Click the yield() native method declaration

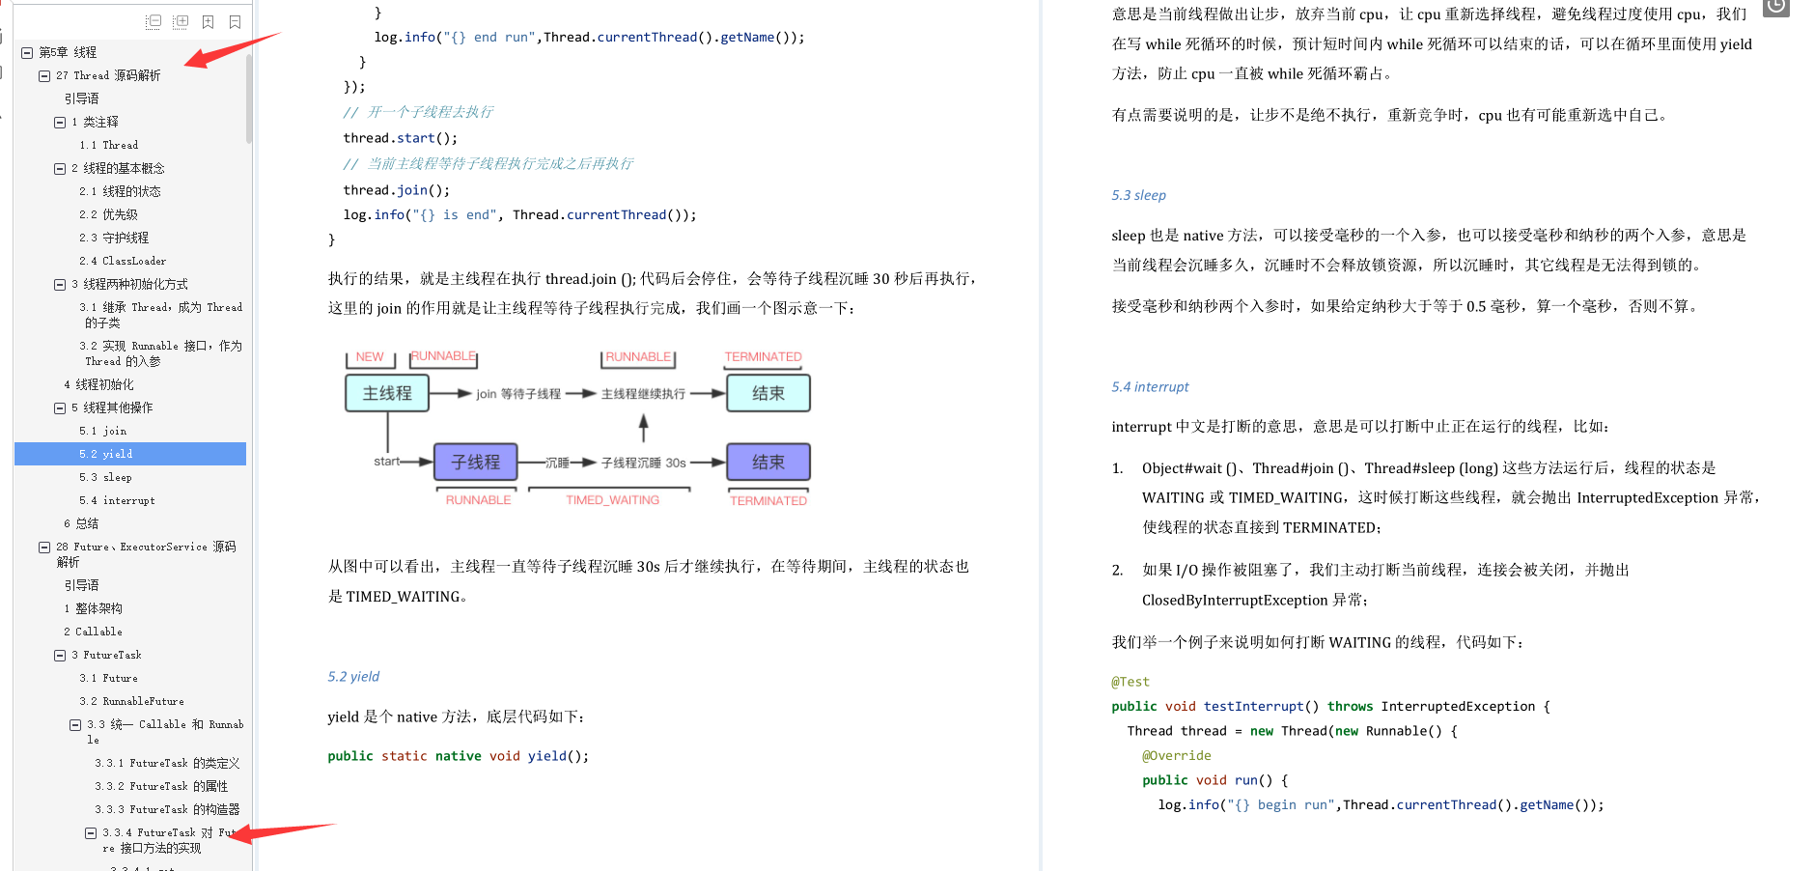pos(458,756)
